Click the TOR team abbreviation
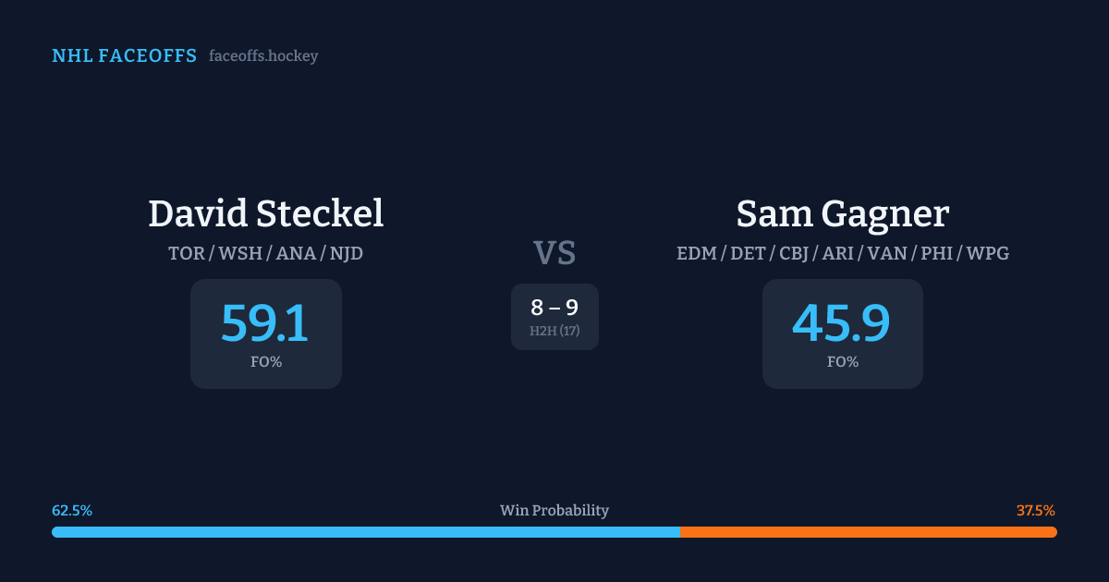 tap(186, 253)
